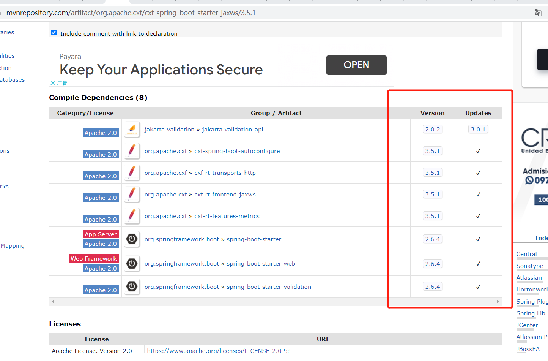Open spring-boot-starter artifact link

[254, 239]
